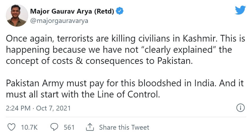Click the @majorgauravarya handle

click(59, 21)
